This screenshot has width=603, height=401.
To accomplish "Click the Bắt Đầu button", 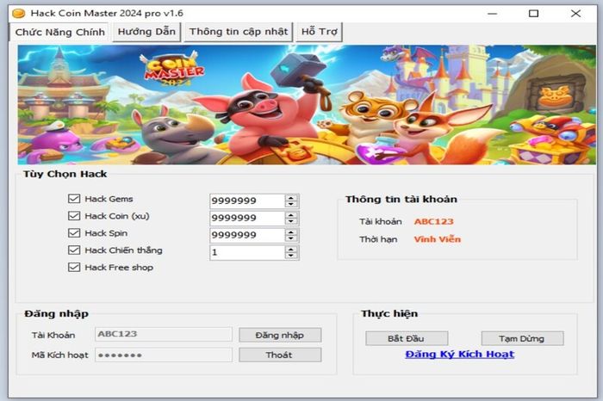I will pyautogui.click(x=407, y=338).
